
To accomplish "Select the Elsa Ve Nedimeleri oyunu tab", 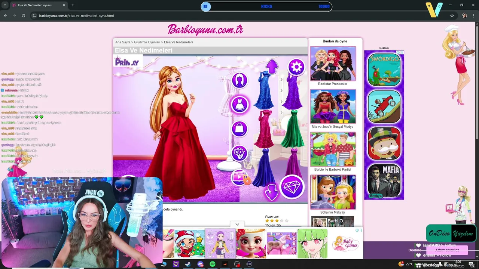I will [x=39, y=5].
